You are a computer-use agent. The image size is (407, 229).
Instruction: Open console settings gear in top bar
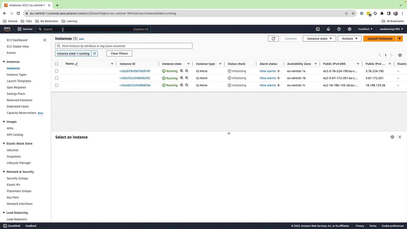(349, 29)
